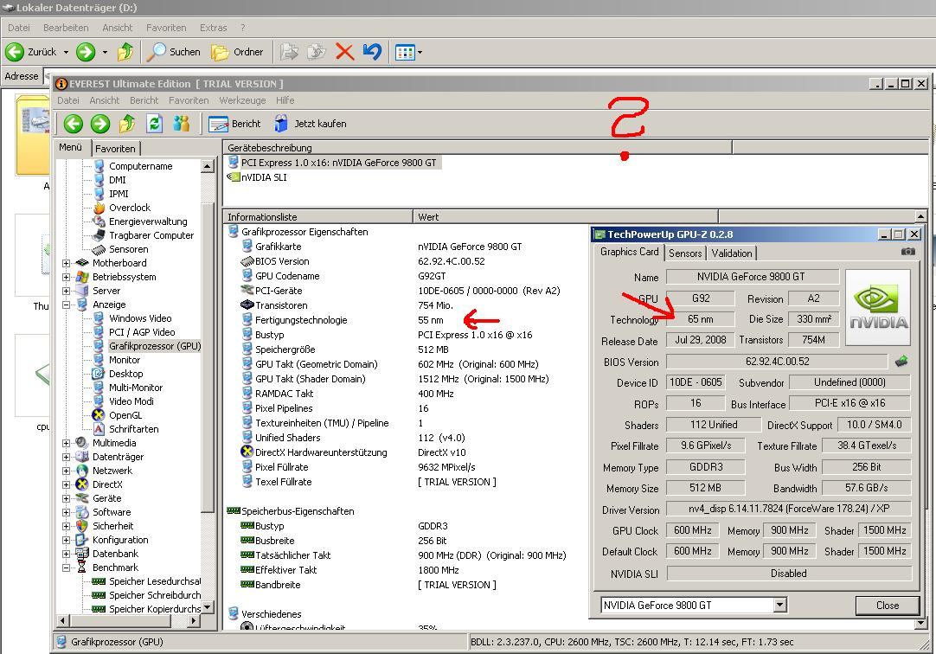Click GPU-Z BIOS Version field

[777, 361]
